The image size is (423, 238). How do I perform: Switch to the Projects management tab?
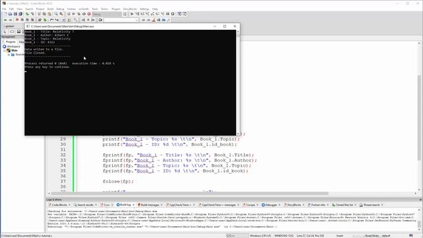11,42
